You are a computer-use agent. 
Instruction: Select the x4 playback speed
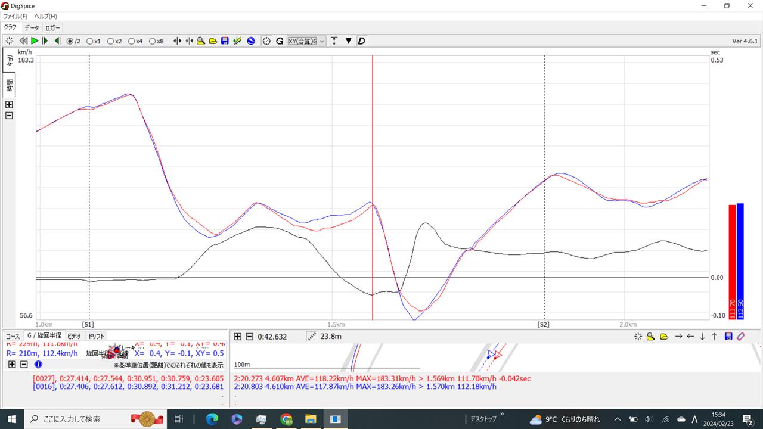click(x=135, y=41)
